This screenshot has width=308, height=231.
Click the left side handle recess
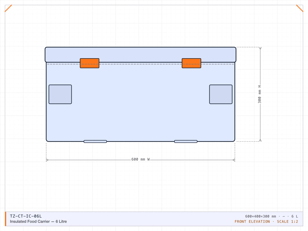click(60, 94)
